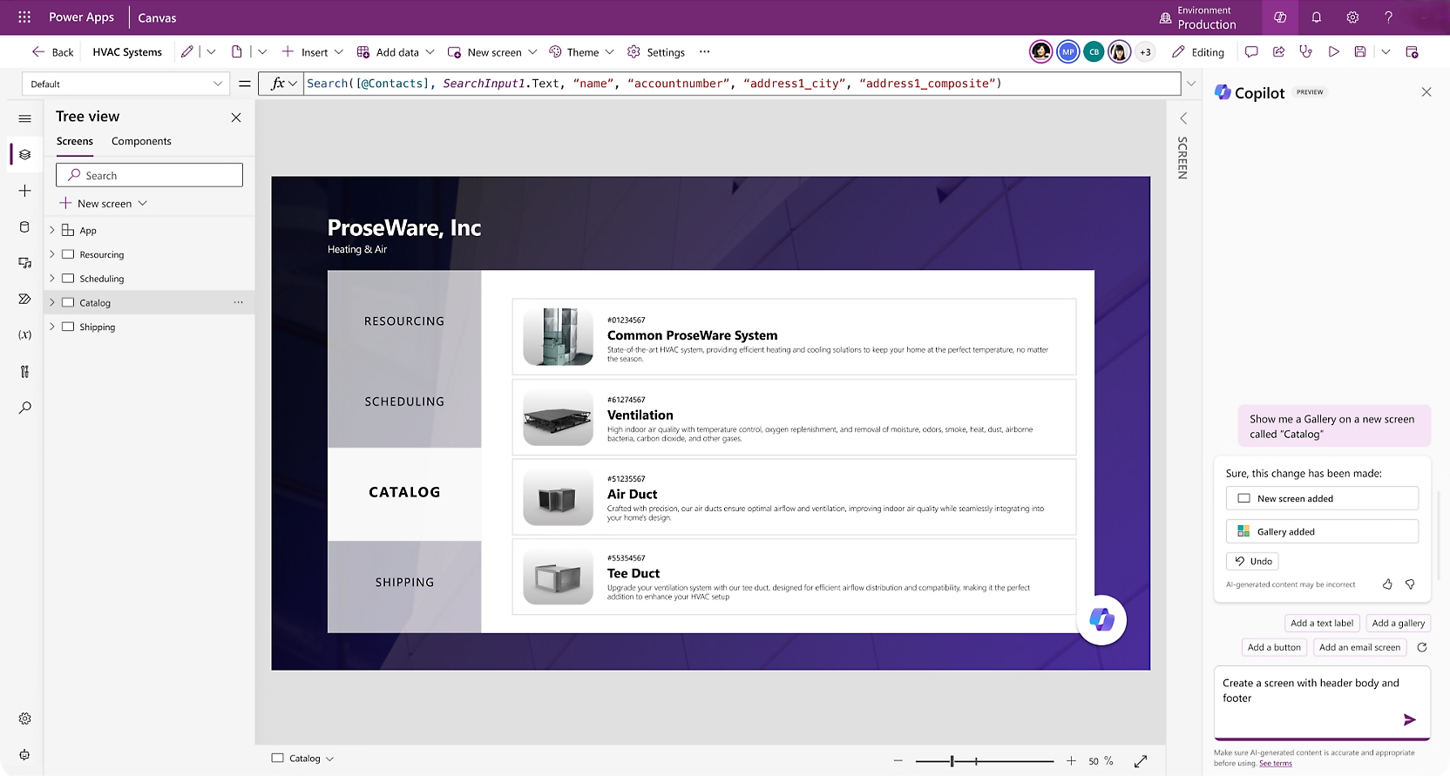
Task: Open the Media icon in sidebar
Action: [x=24, y=263]
